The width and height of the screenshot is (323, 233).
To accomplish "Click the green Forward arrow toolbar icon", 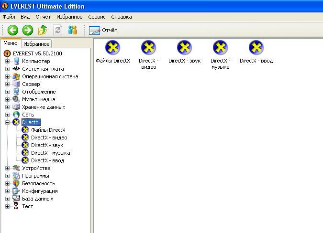I will coord(28,30).
